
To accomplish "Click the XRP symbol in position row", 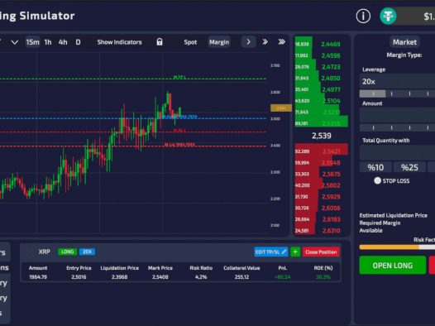I will pos(44,252).
